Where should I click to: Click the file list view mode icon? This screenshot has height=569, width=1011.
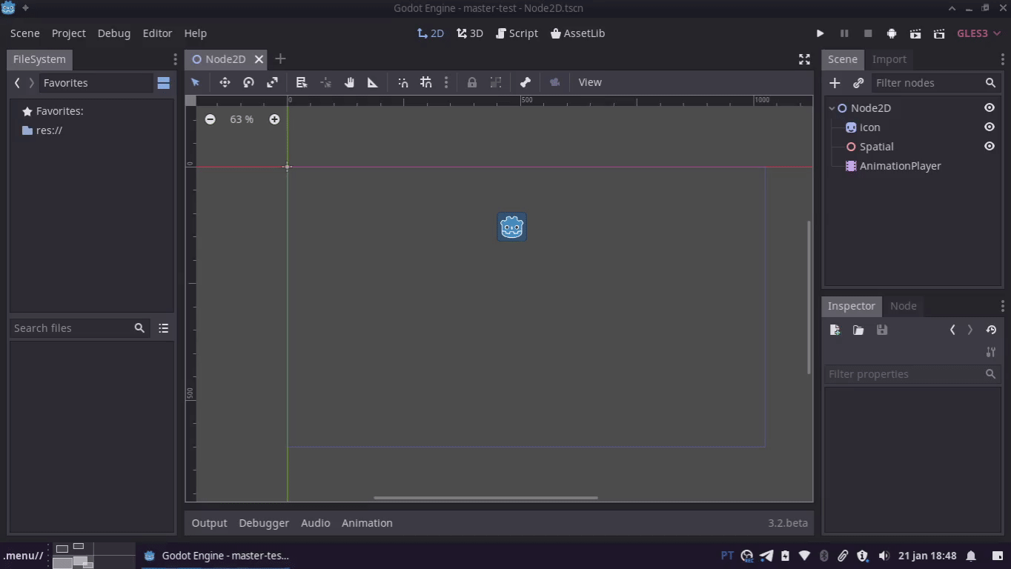[x=164, y=328]
